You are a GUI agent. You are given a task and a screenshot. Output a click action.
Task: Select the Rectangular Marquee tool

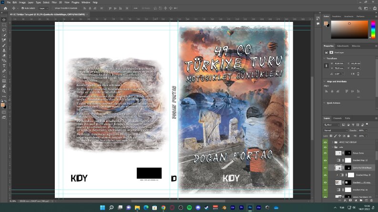(4, 25)
